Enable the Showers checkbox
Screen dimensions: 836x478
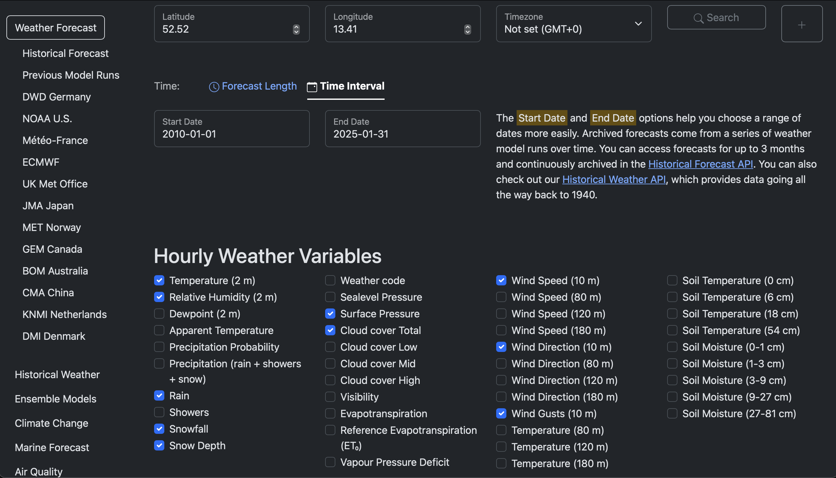tap(159, 412)
